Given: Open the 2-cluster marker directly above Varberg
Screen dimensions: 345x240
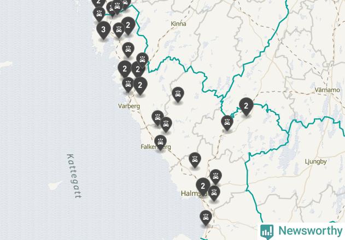Looking at the screenshot, I should point(140,86).
